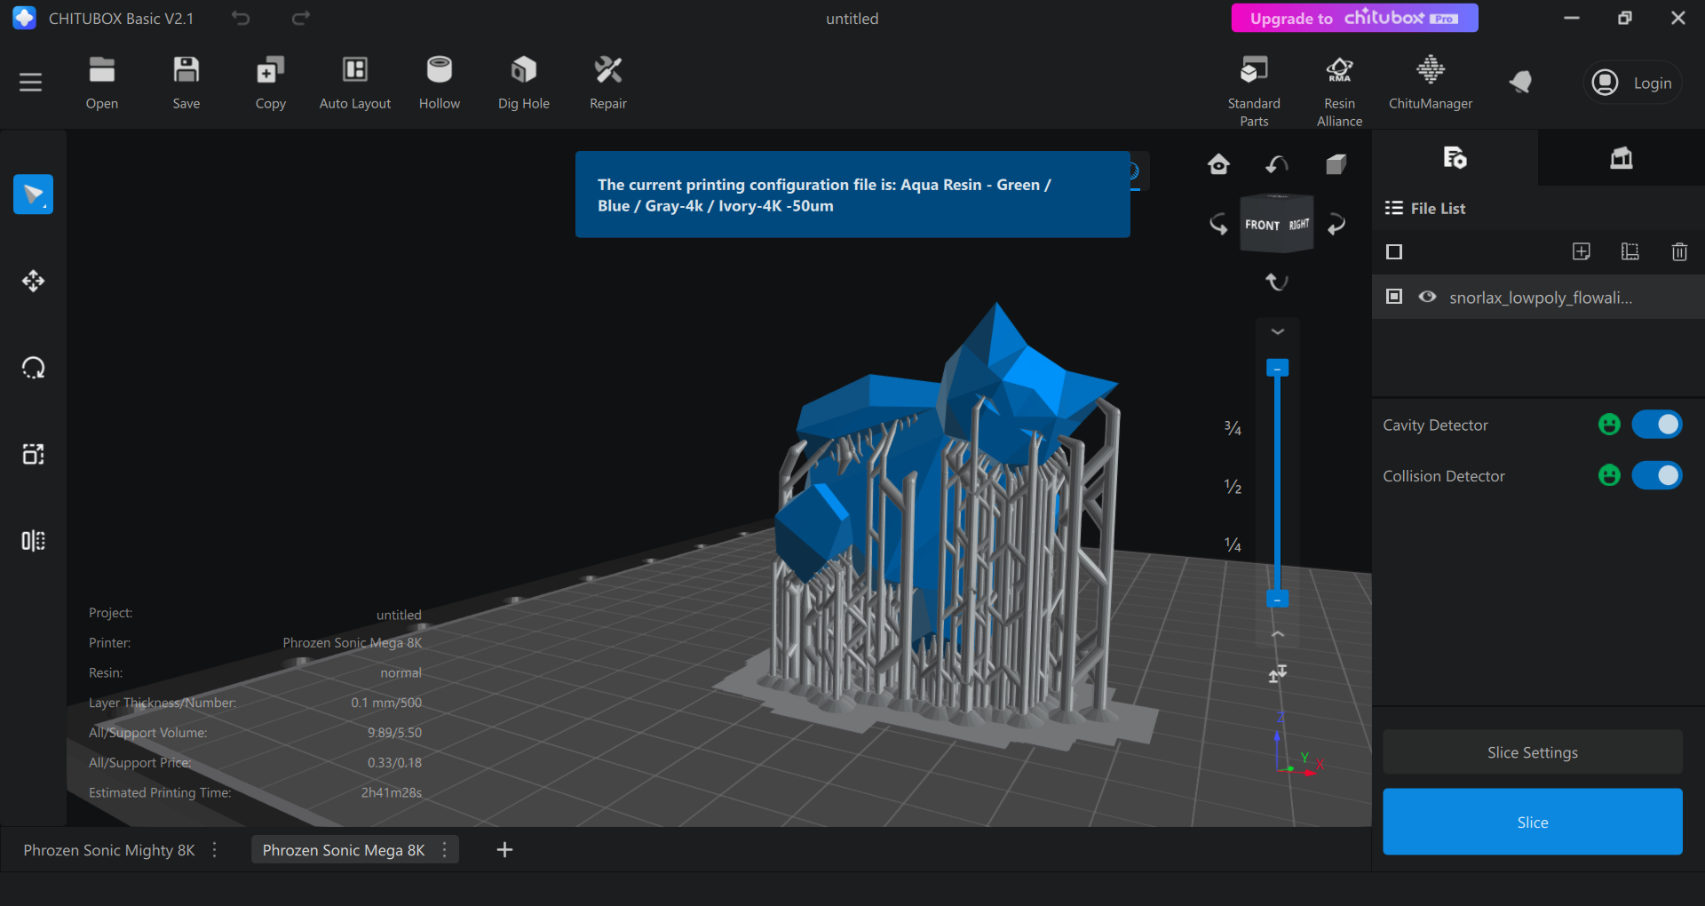The width and height of the screenshot is (1705, 906).
Task: Click the File List header label
Action: tap(1438, 209)
